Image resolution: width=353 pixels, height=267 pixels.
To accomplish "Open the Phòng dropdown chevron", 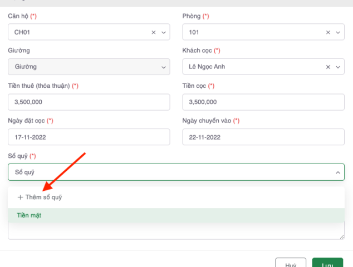I will (338, 32).
